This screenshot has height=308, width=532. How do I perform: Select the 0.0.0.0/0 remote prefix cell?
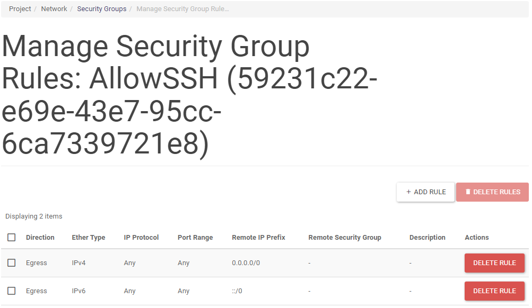(246, 263)
